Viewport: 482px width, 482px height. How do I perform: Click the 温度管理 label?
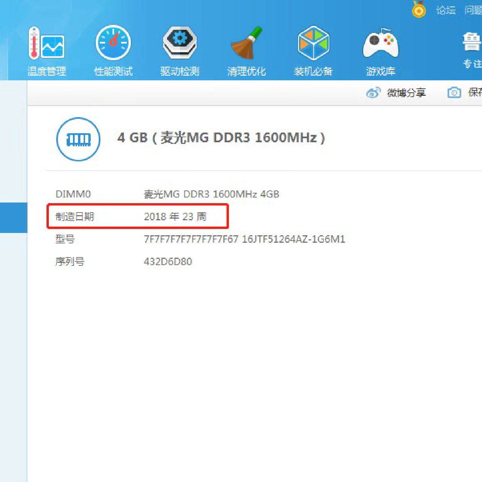coord(47,71)
